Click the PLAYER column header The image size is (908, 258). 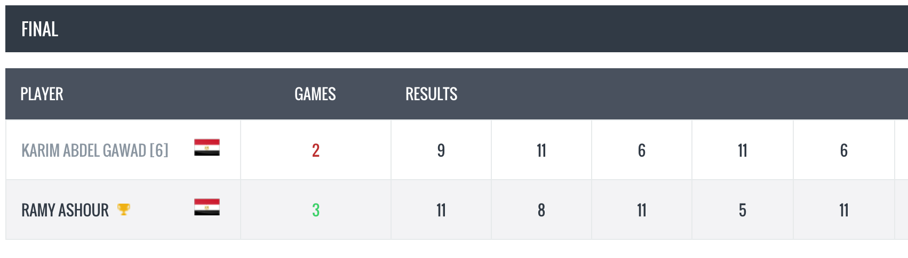point(42,94)
